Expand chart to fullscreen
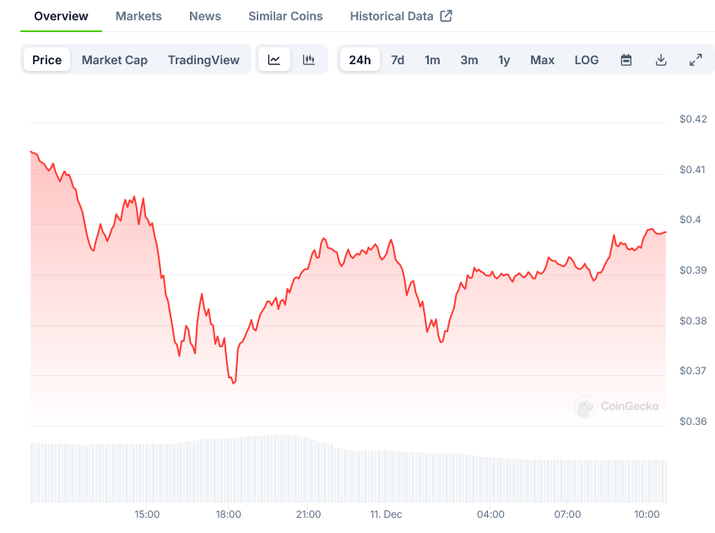 pyautogui.click(x=696, y=60)
